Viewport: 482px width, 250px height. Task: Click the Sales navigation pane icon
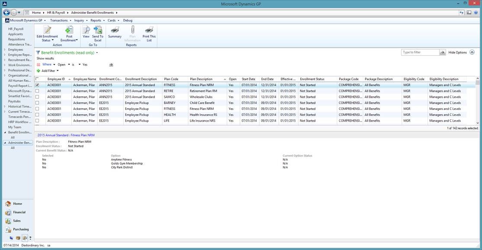pos(8,221)
